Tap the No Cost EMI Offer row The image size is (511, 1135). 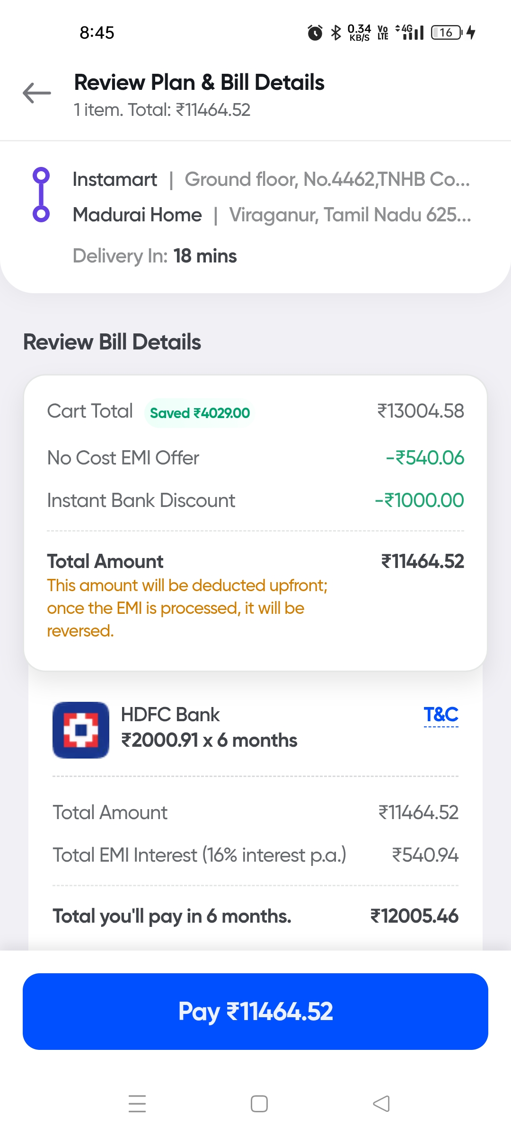255,458
